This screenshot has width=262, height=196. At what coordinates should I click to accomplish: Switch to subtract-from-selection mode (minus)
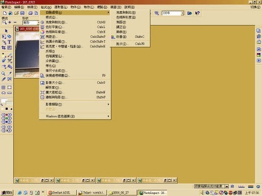pyautogui.click(x=15, y=22)
